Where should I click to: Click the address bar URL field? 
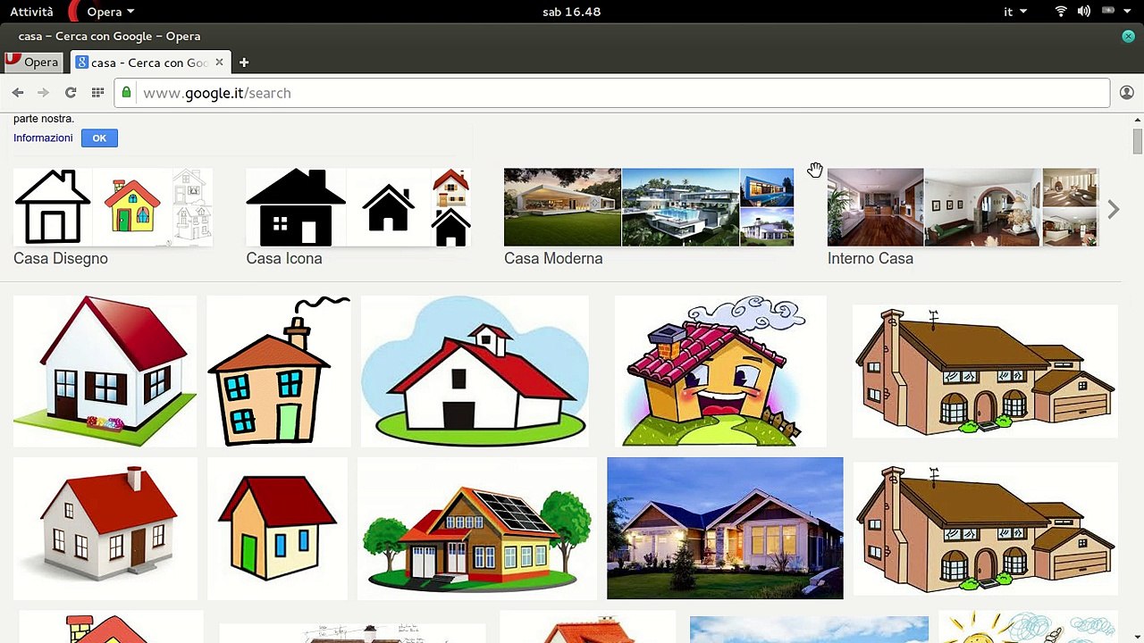coord(612,93)
